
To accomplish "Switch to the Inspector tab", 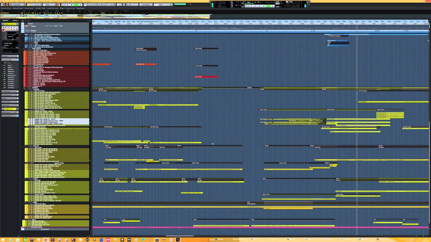I will pyautogui.click(x=5, y=20).
